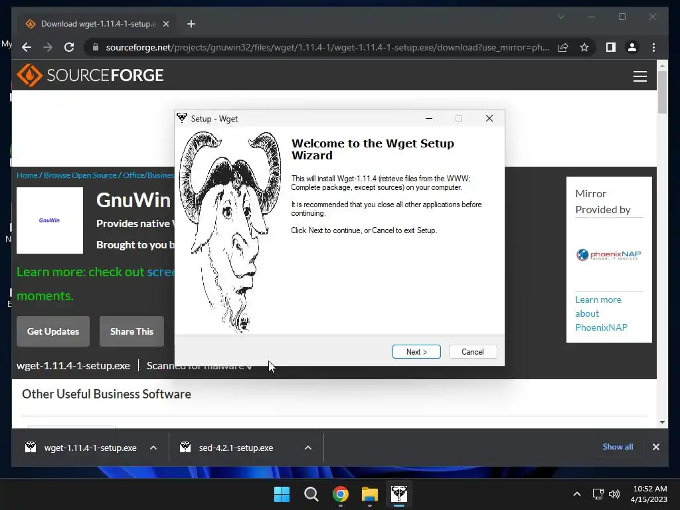Click wget-1.11.4-1-setup.exe filename text on page
Screen dimensions: 680x510
click(73, 366)
